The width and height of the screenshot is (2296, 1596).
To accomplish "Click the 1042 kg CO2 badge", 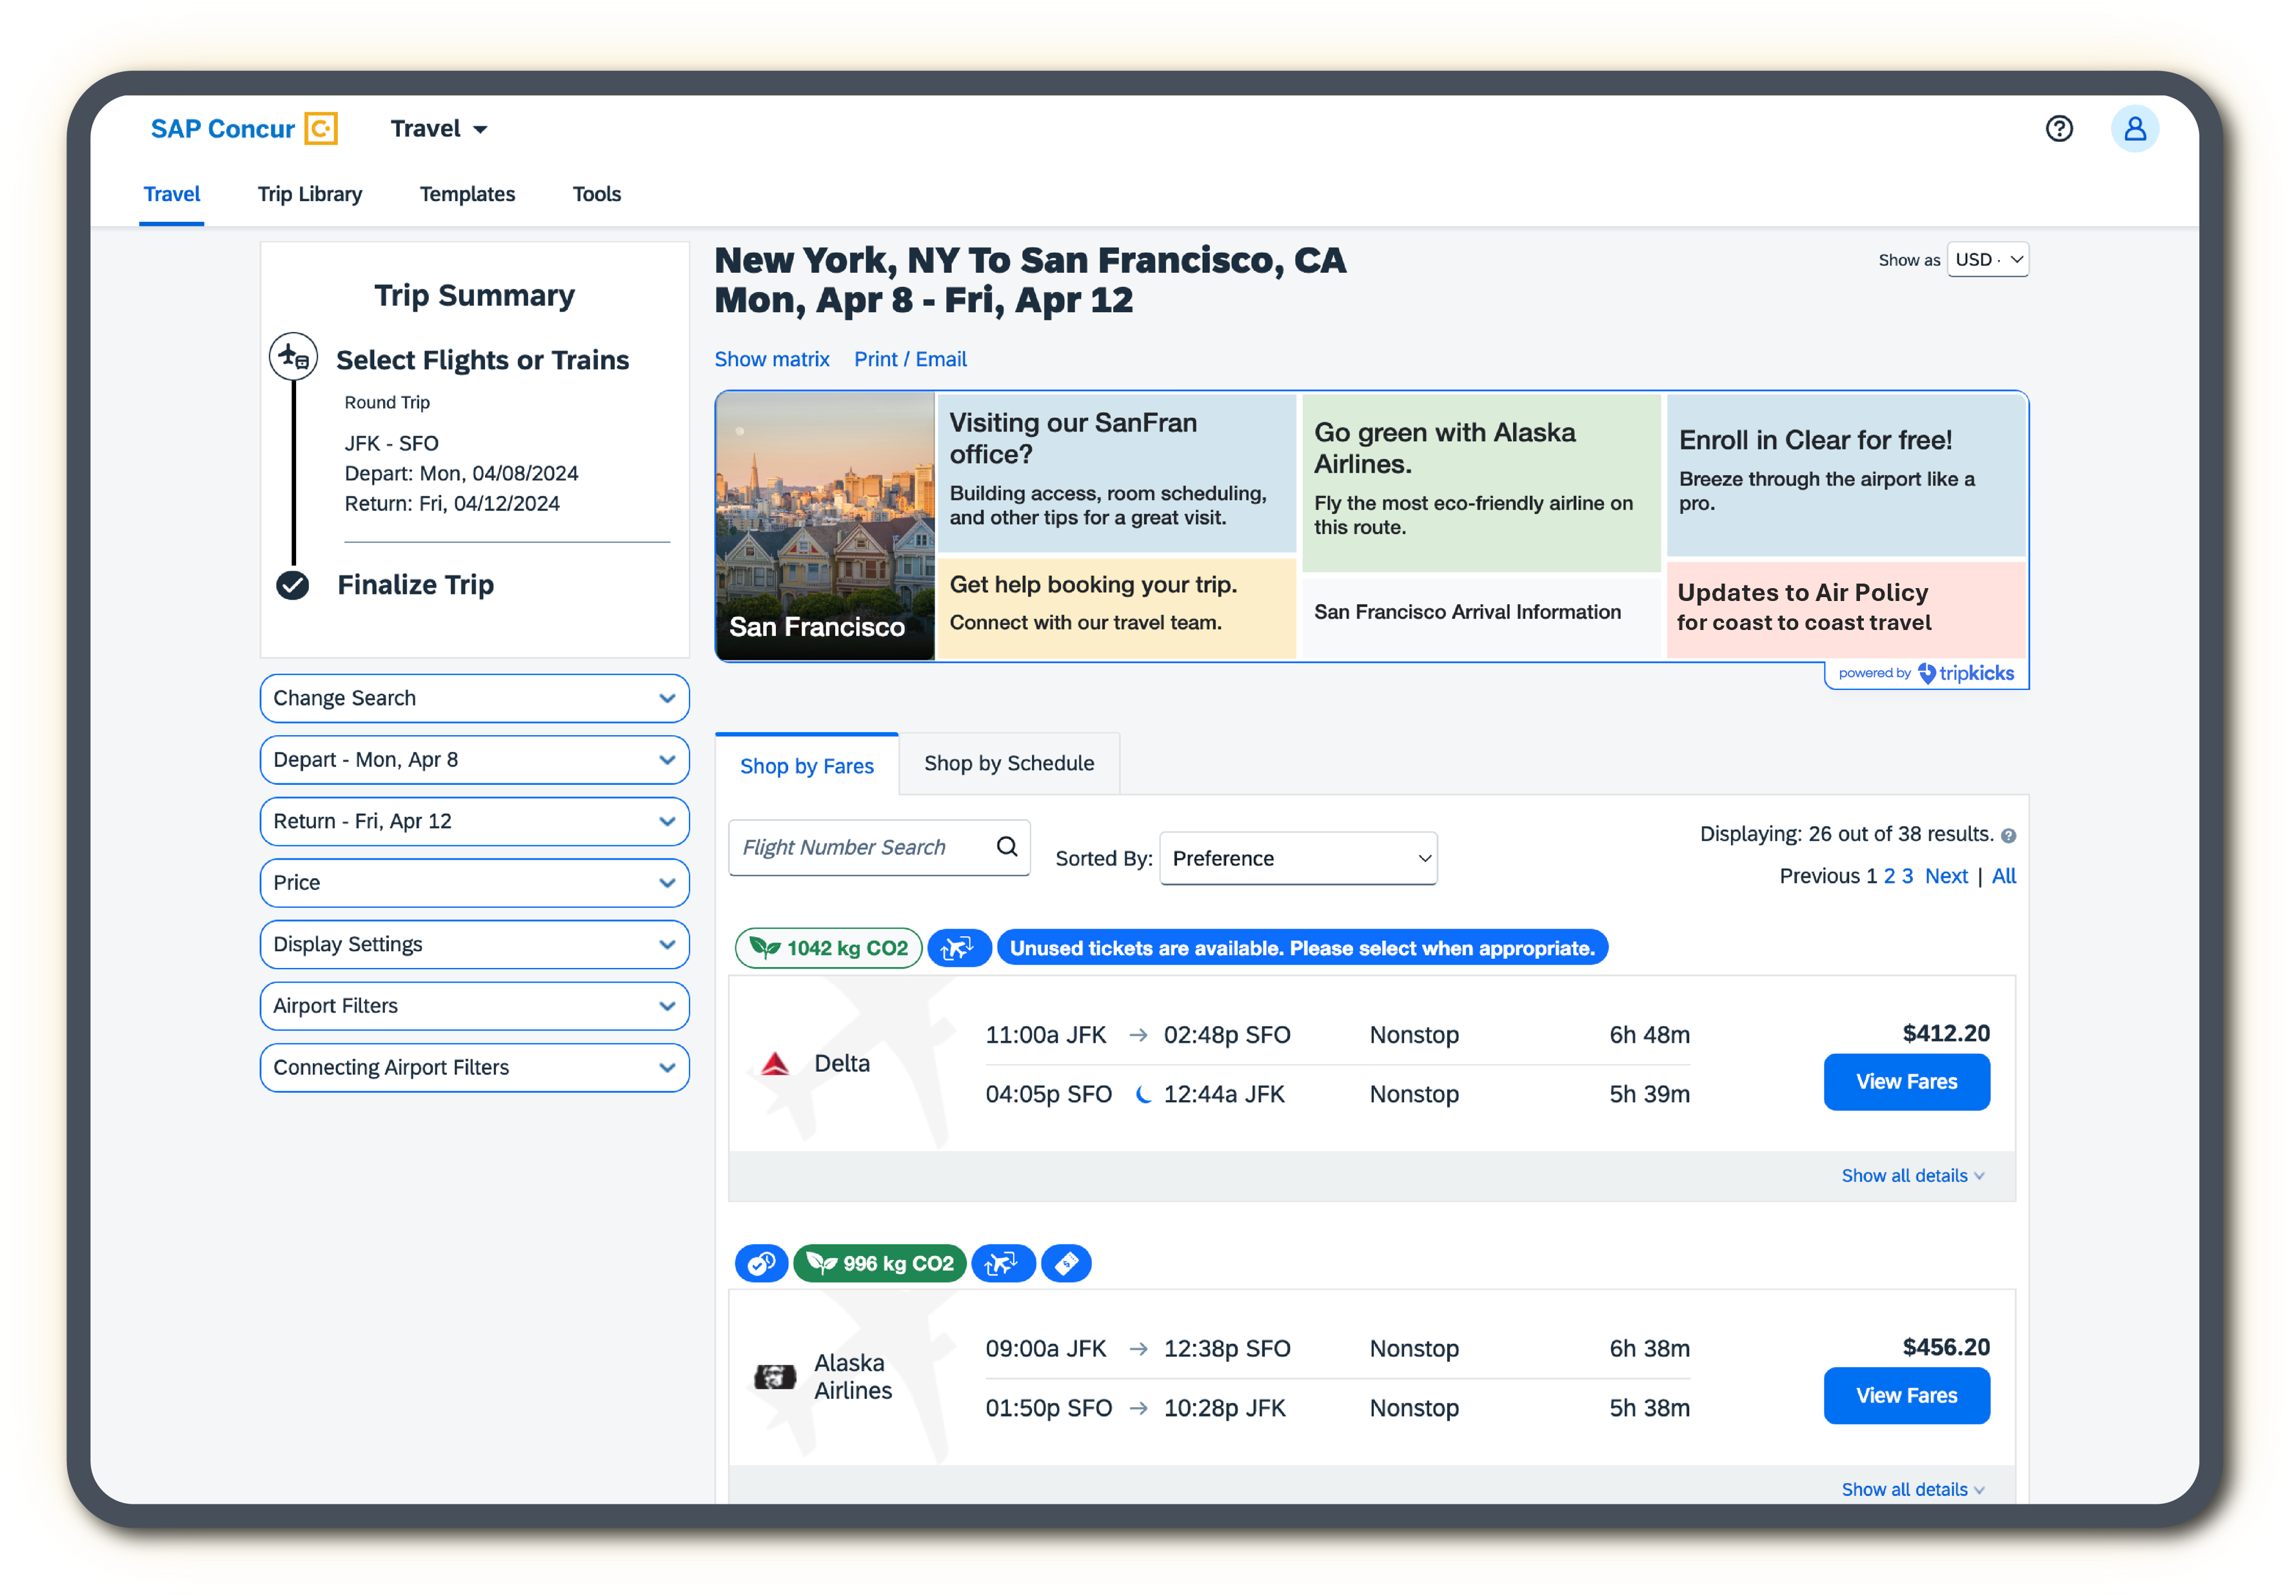I will (828, 948).
